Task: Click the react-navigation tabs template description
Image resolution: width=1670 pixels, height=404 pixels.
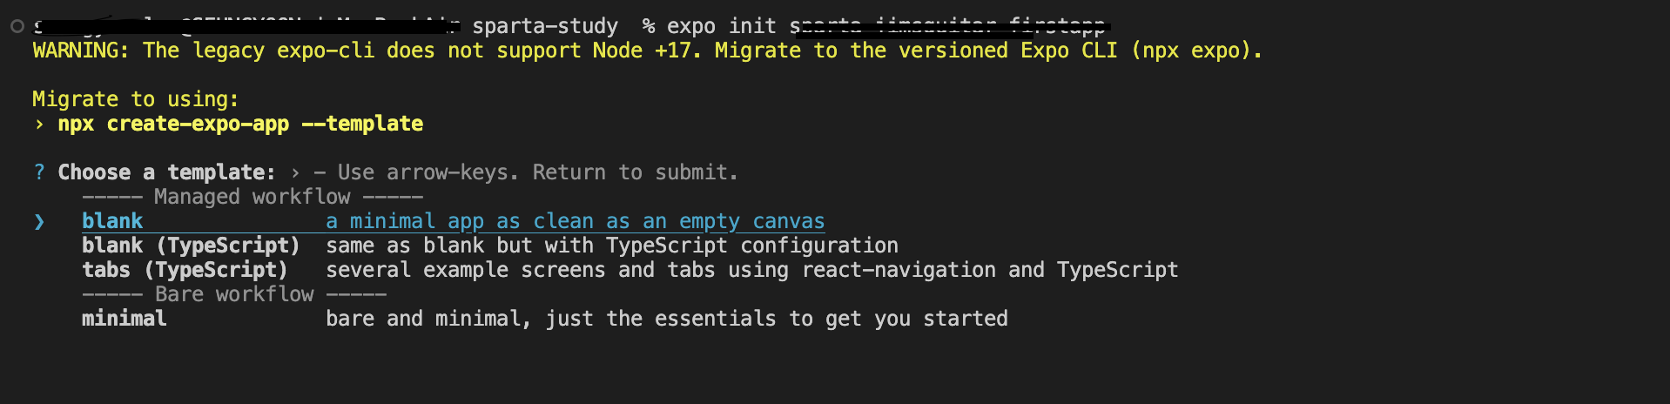Action: click(751, 270)
